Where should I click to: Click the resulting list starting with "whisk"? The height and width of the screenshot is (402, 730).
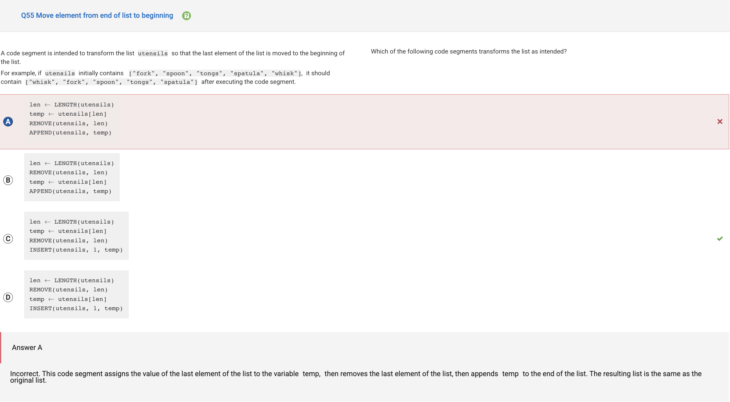pos(111,82)
